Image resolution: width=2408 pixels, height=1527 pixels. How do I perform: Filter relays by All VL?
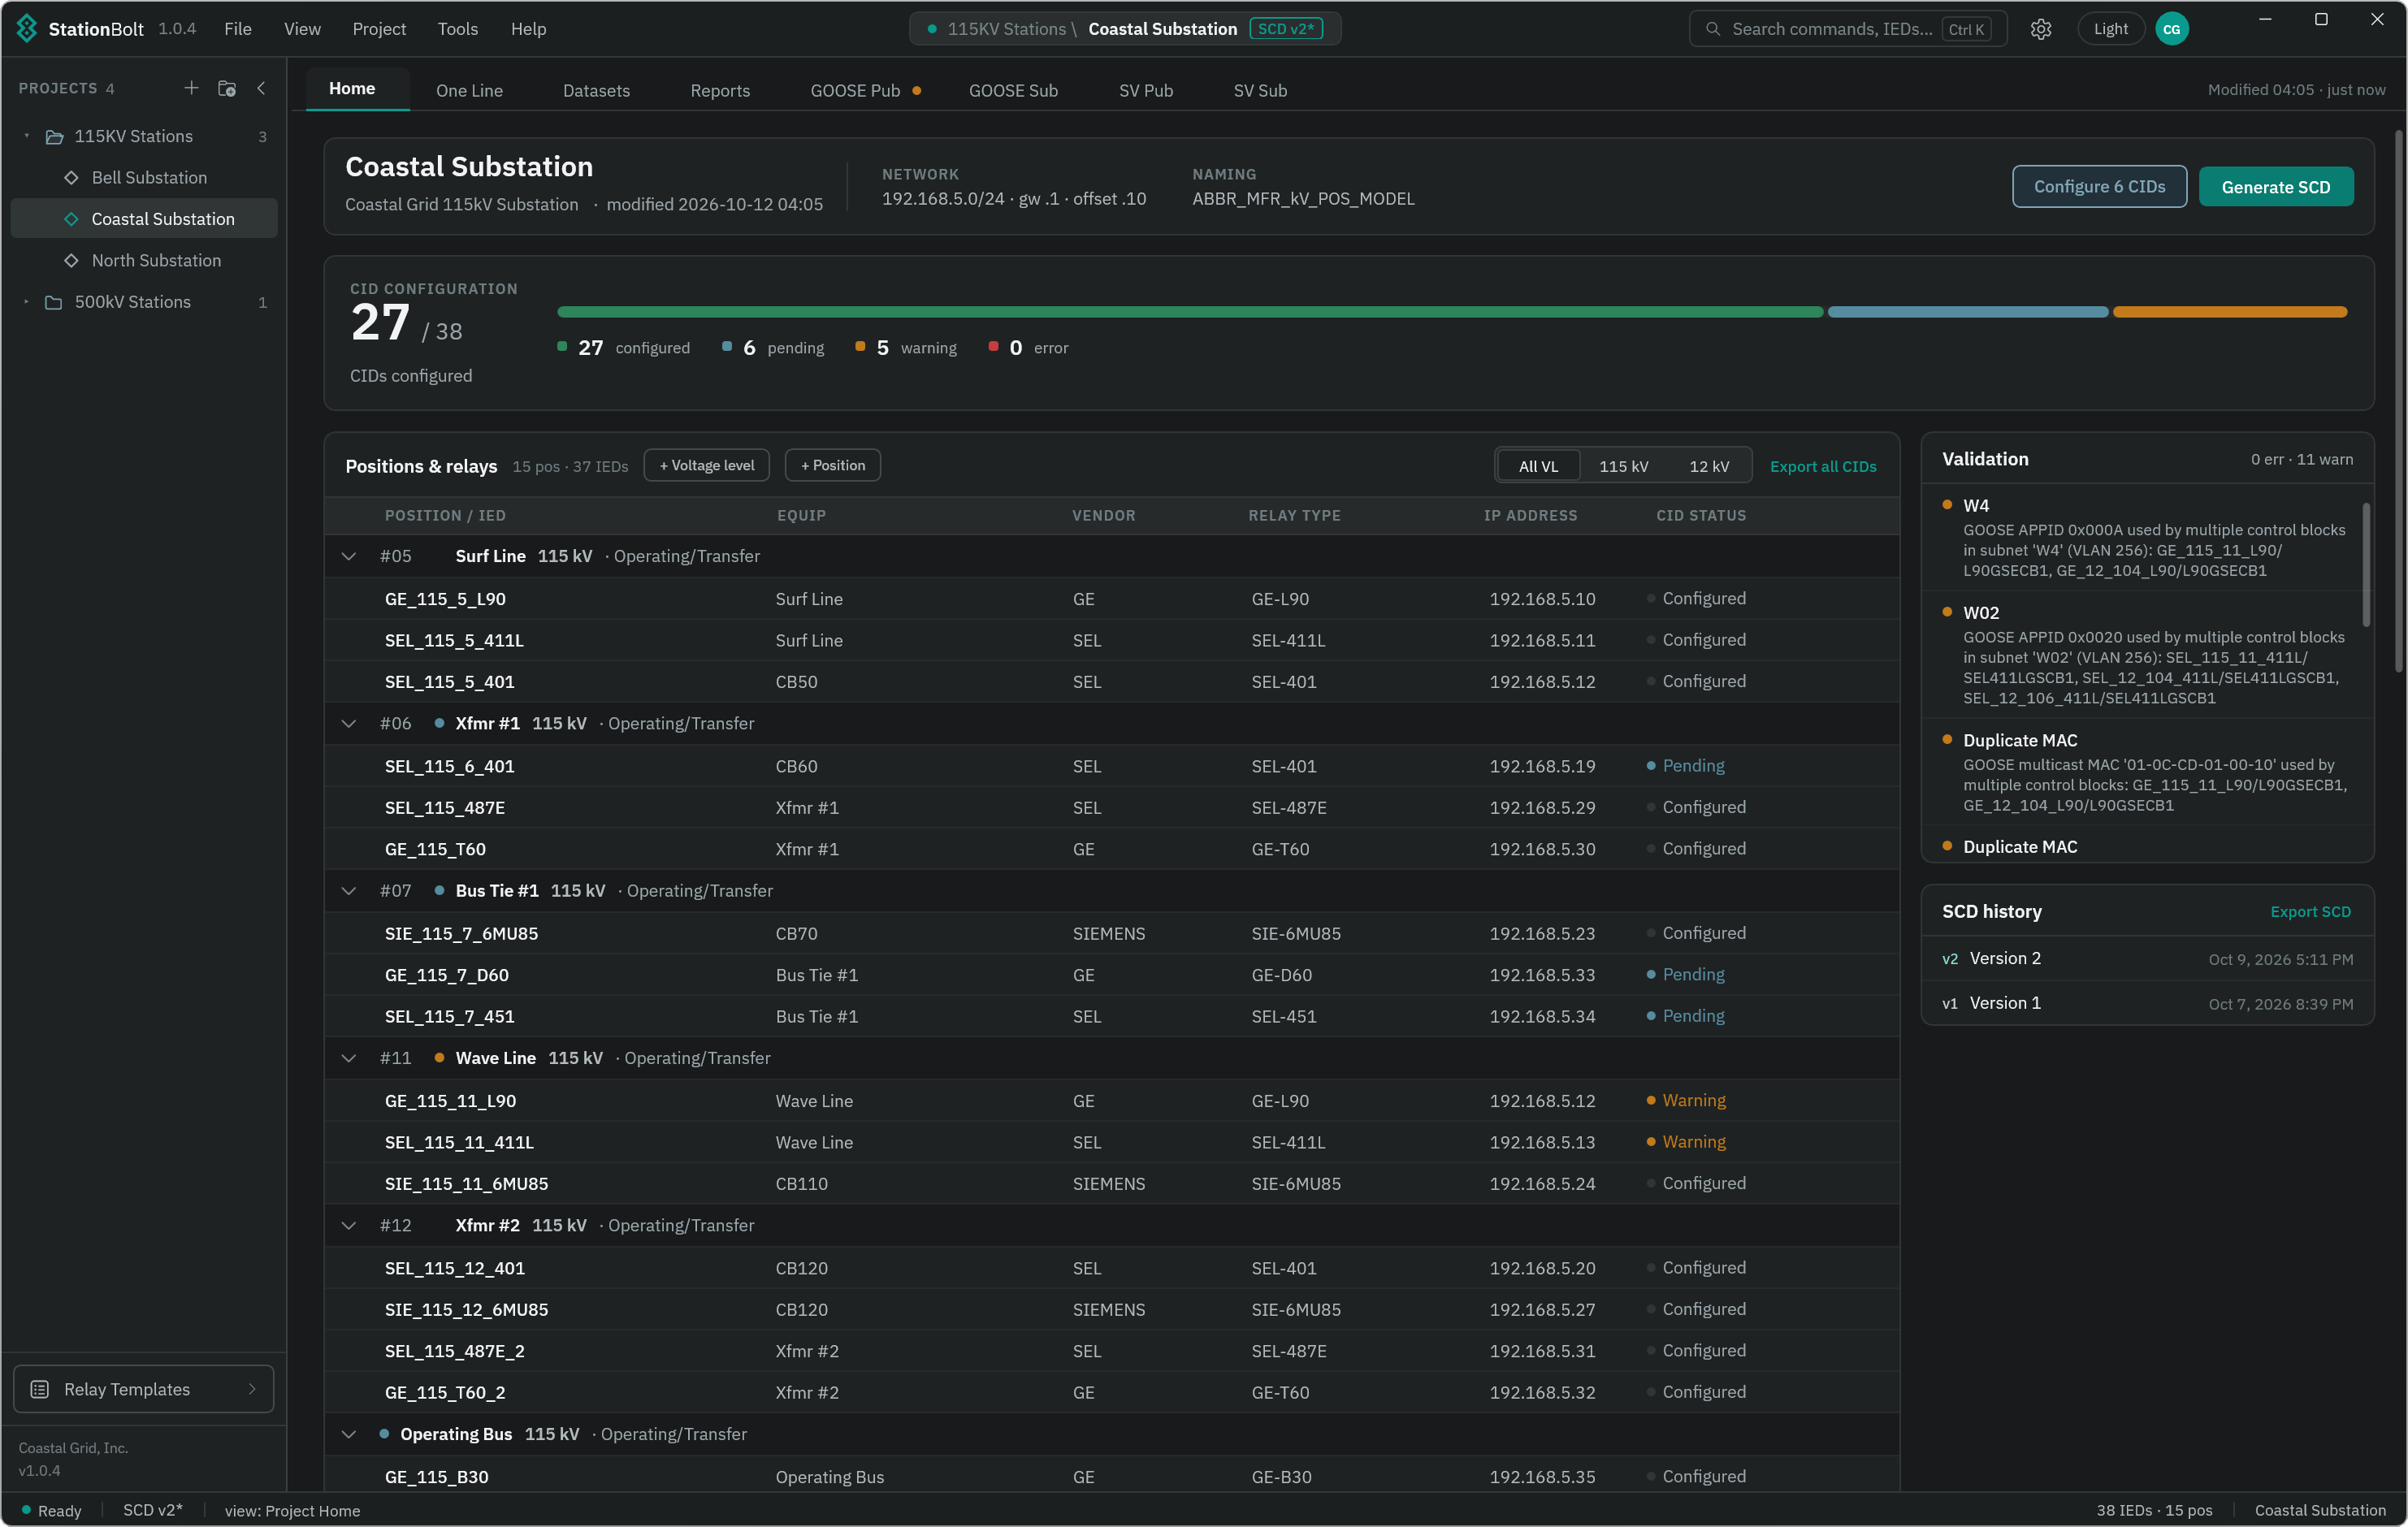tap(1538, 466)
